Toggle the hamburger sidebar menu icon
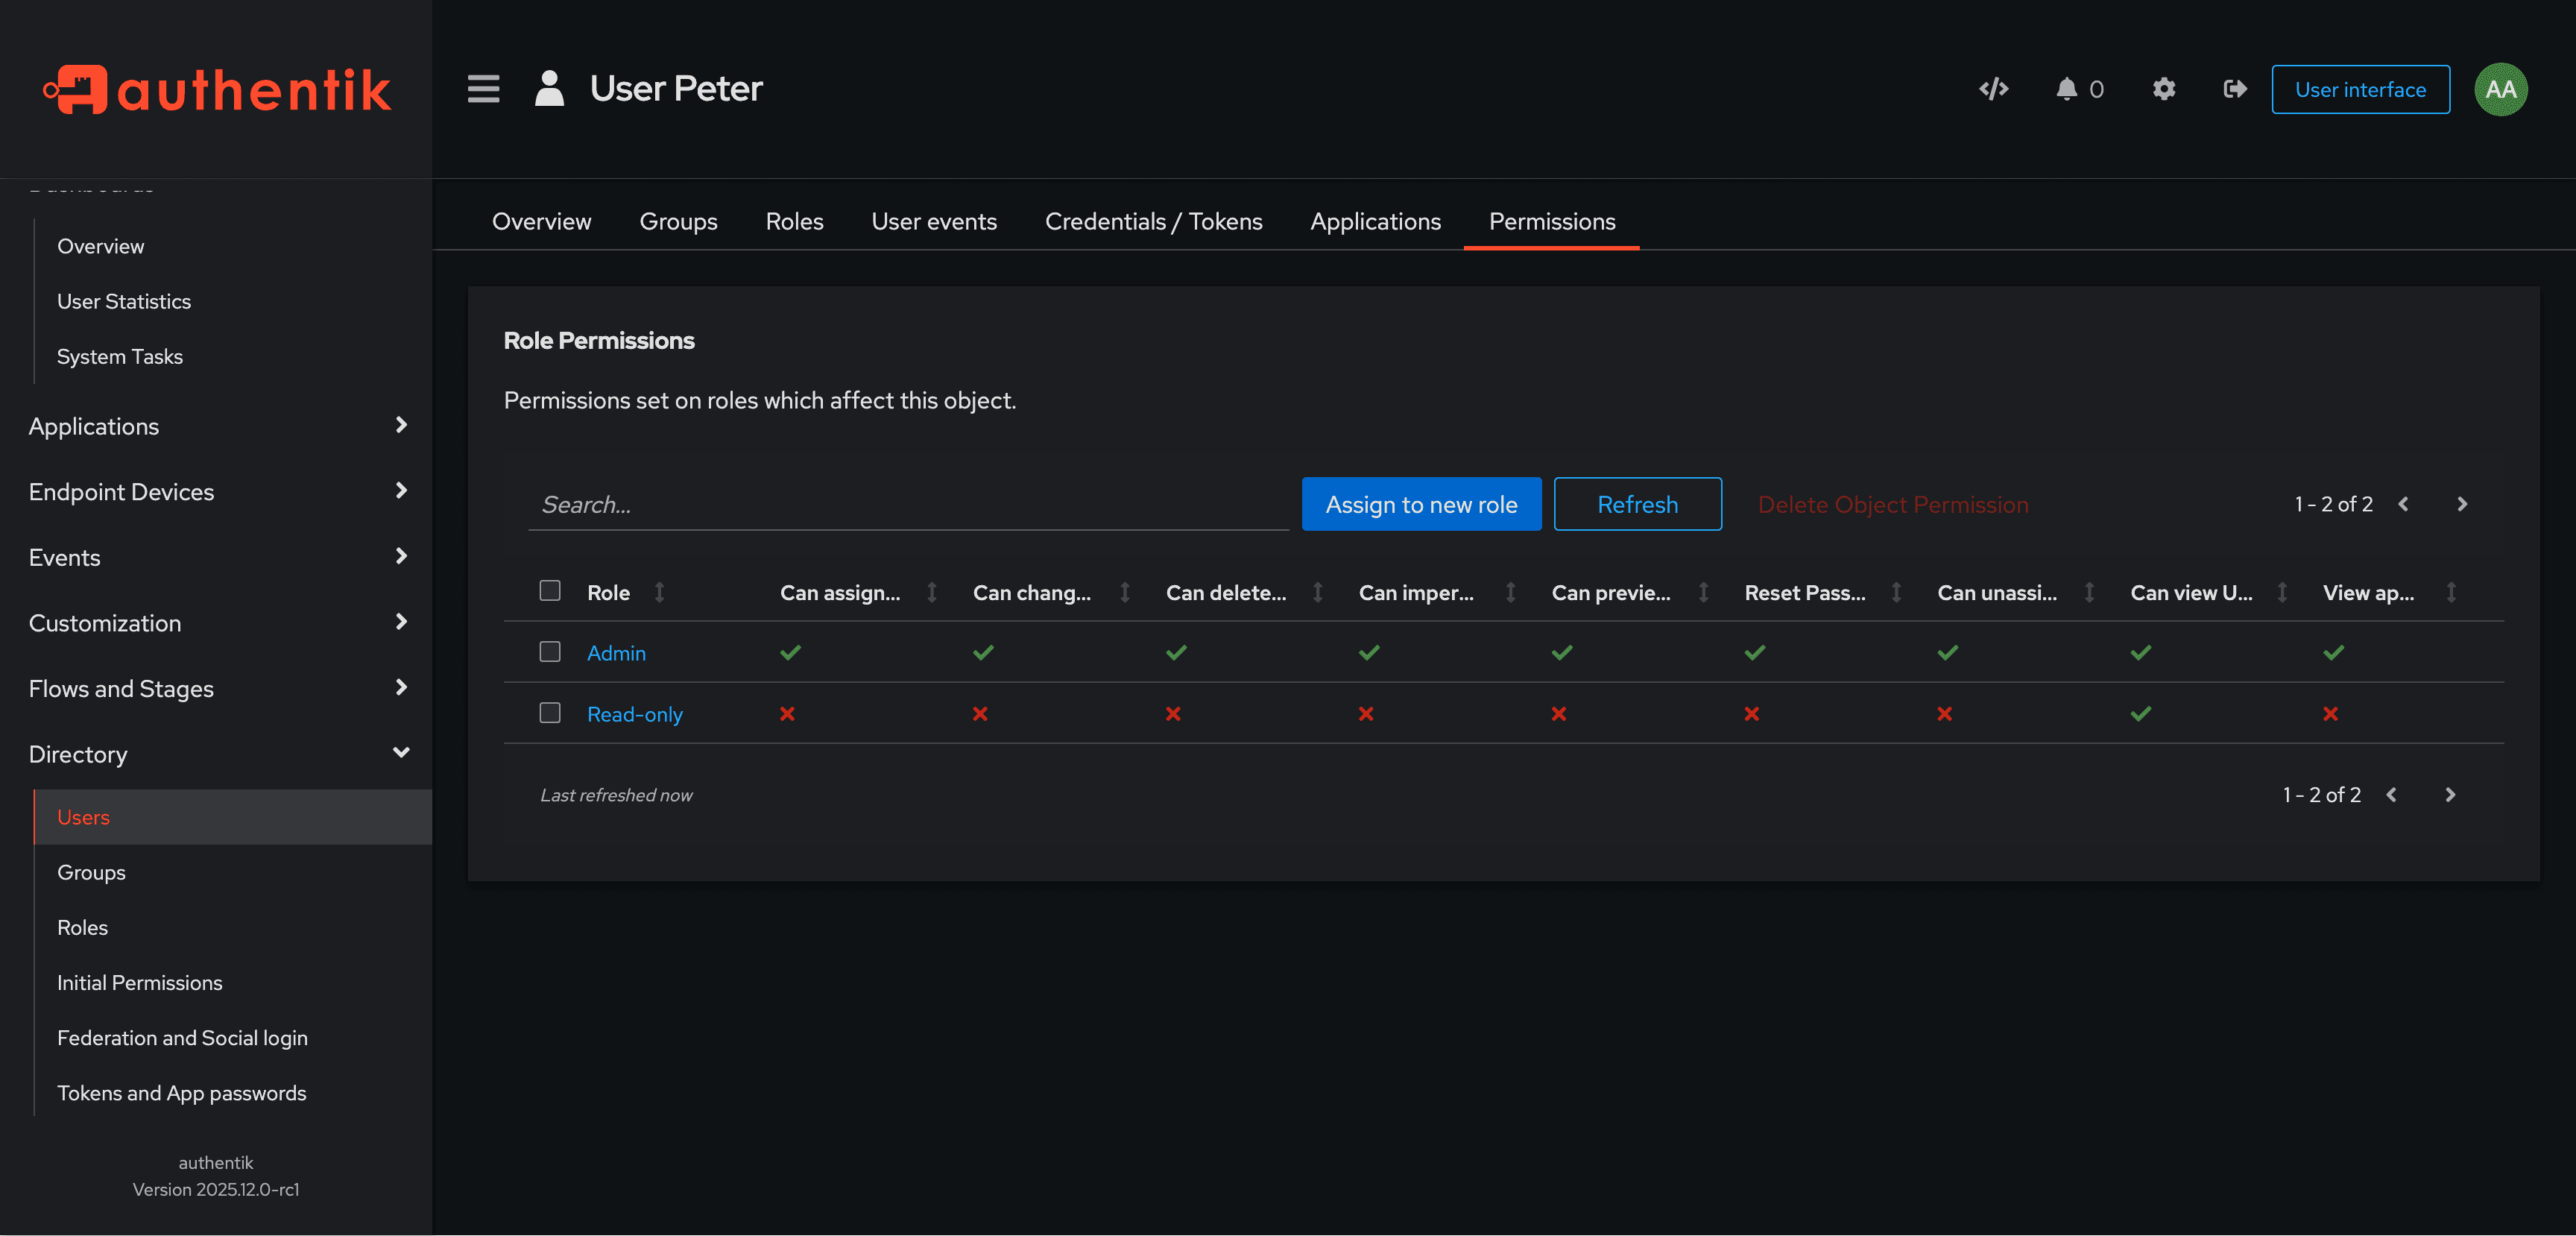2576x1236 pixels. [x=483, y=89]
